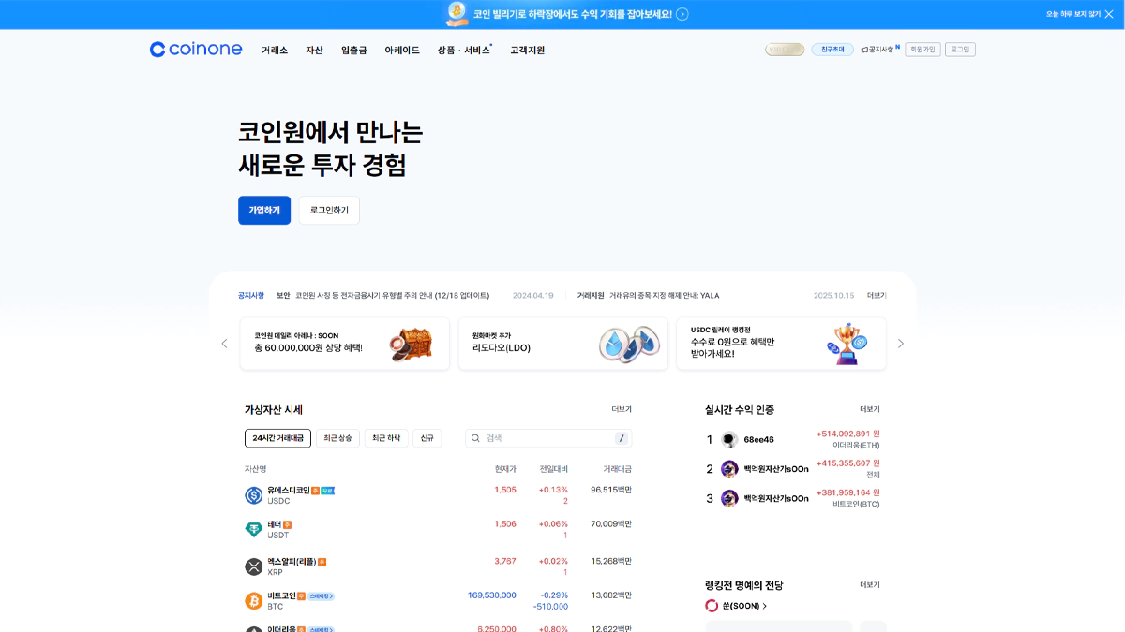Select the 최근 상승 filter
Image resolution: width=1125 pixels, height=632 pixels.
[x=338, y=437]
